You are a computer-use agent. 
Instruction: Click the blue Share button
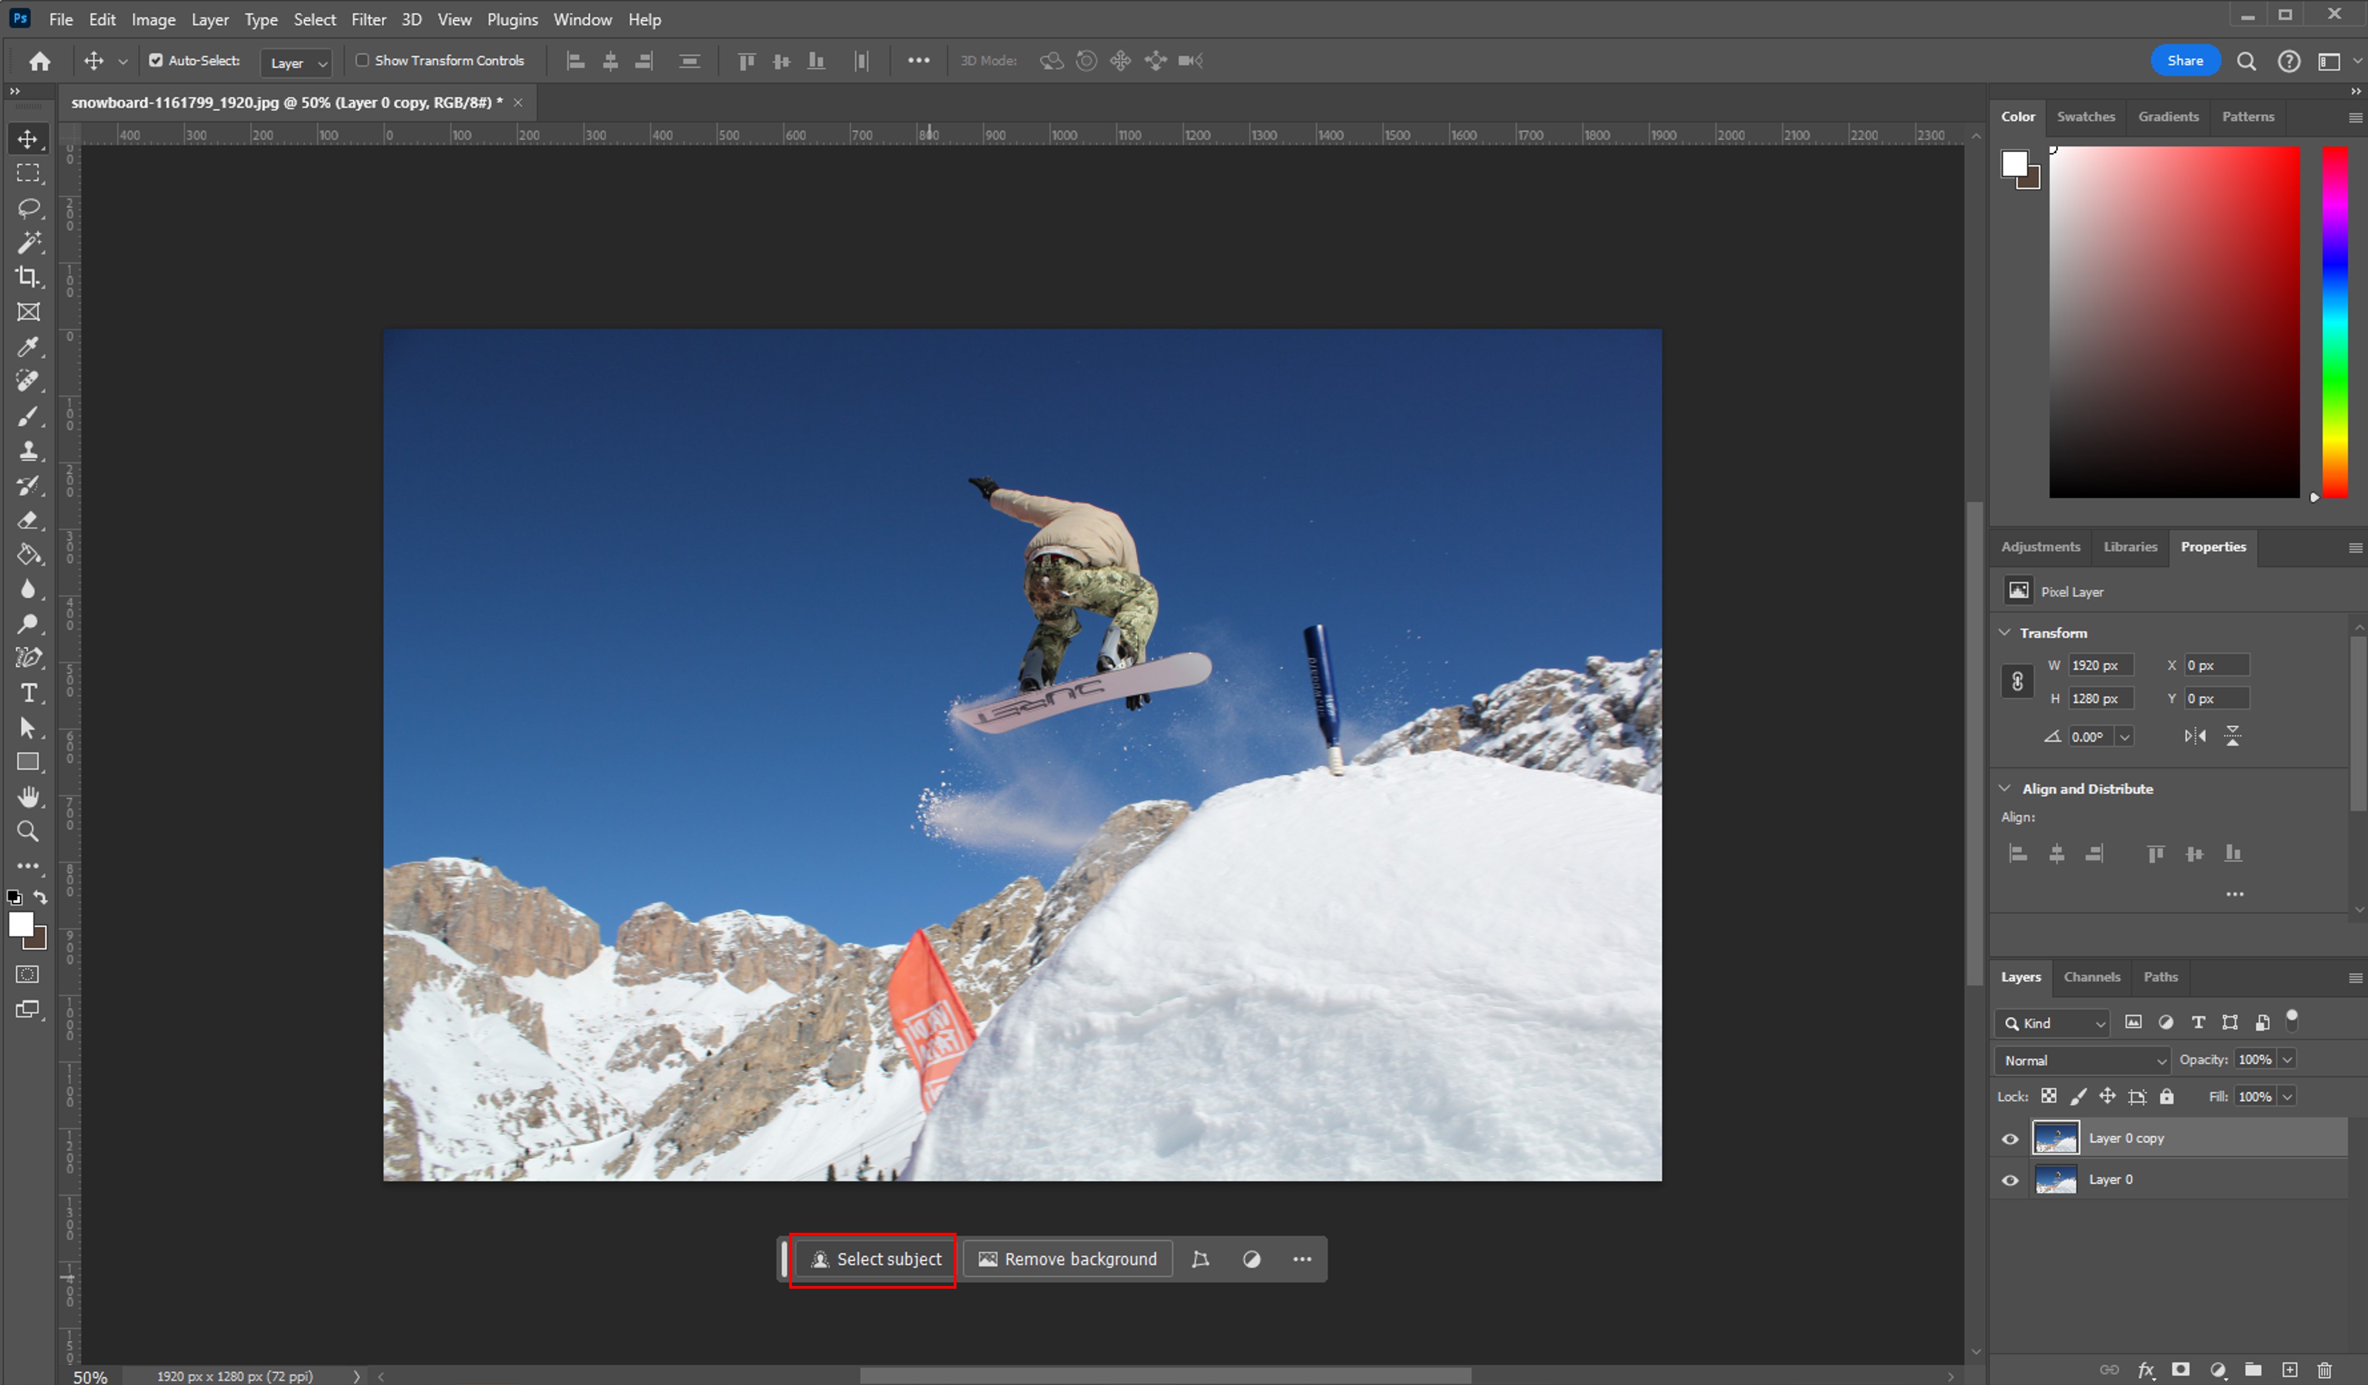tap(2185, 60)
